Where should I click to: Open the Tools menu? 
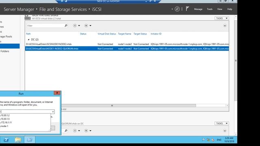point(210,9)
